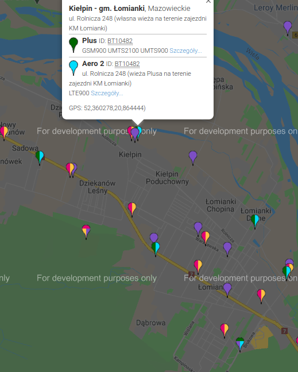
Task: Click the multicolor marker near Brukowa street
Action: click(x=240, y=344)
